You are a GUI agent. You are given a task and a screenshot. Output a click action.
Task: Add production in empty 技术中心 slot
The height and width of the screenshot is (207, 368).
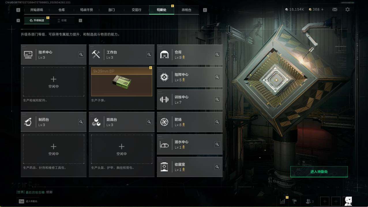[54, 82]
